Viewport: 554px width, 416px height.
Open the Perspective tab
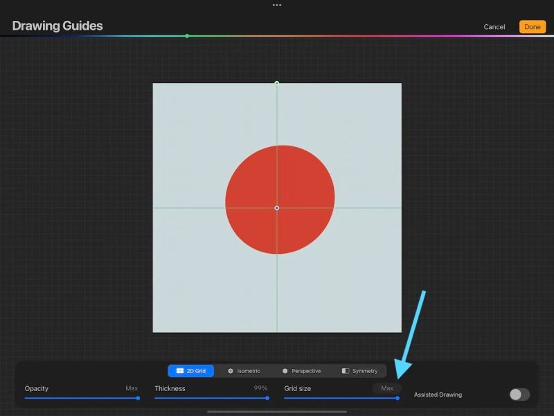pyautogui.click(x=303, y=370)
